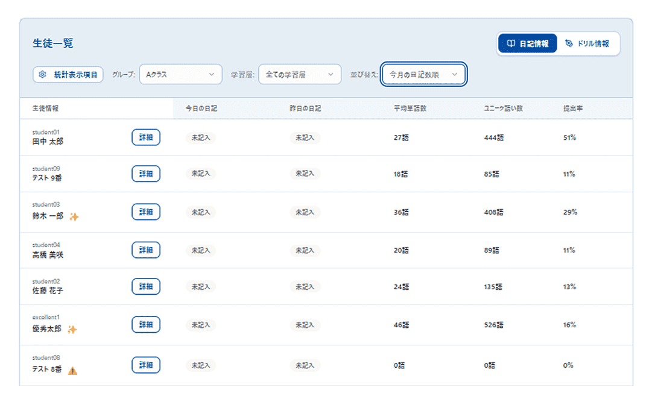Viewport: 655px width, 399px height.
Task: Click gear icon on 統計表示項目 button
Action: pos(42,75)
